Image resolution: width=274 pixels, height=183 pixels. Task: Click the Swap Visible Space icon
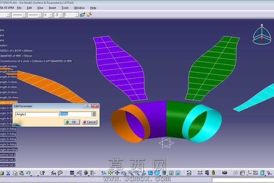178,173
